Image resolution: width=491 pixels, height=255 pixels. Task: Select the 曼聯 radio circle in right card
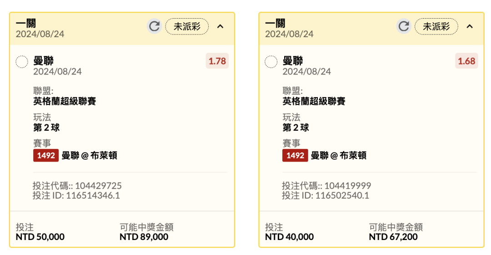point(271,62)
